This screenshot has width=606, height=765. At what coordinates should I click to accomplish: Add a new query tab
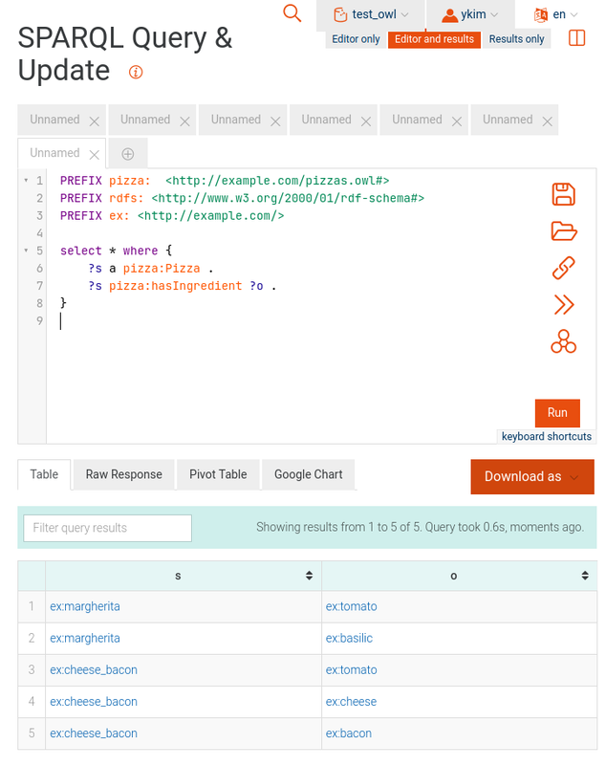(128, 154)
